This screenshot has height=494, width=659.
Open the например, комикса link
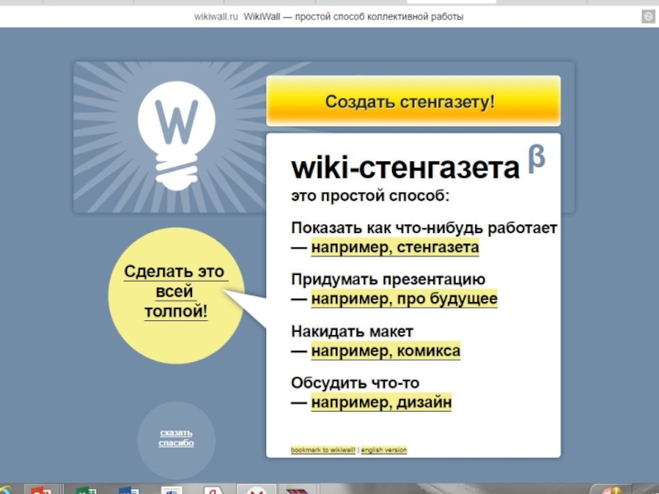pyautogui.click(x=386, y=351)
